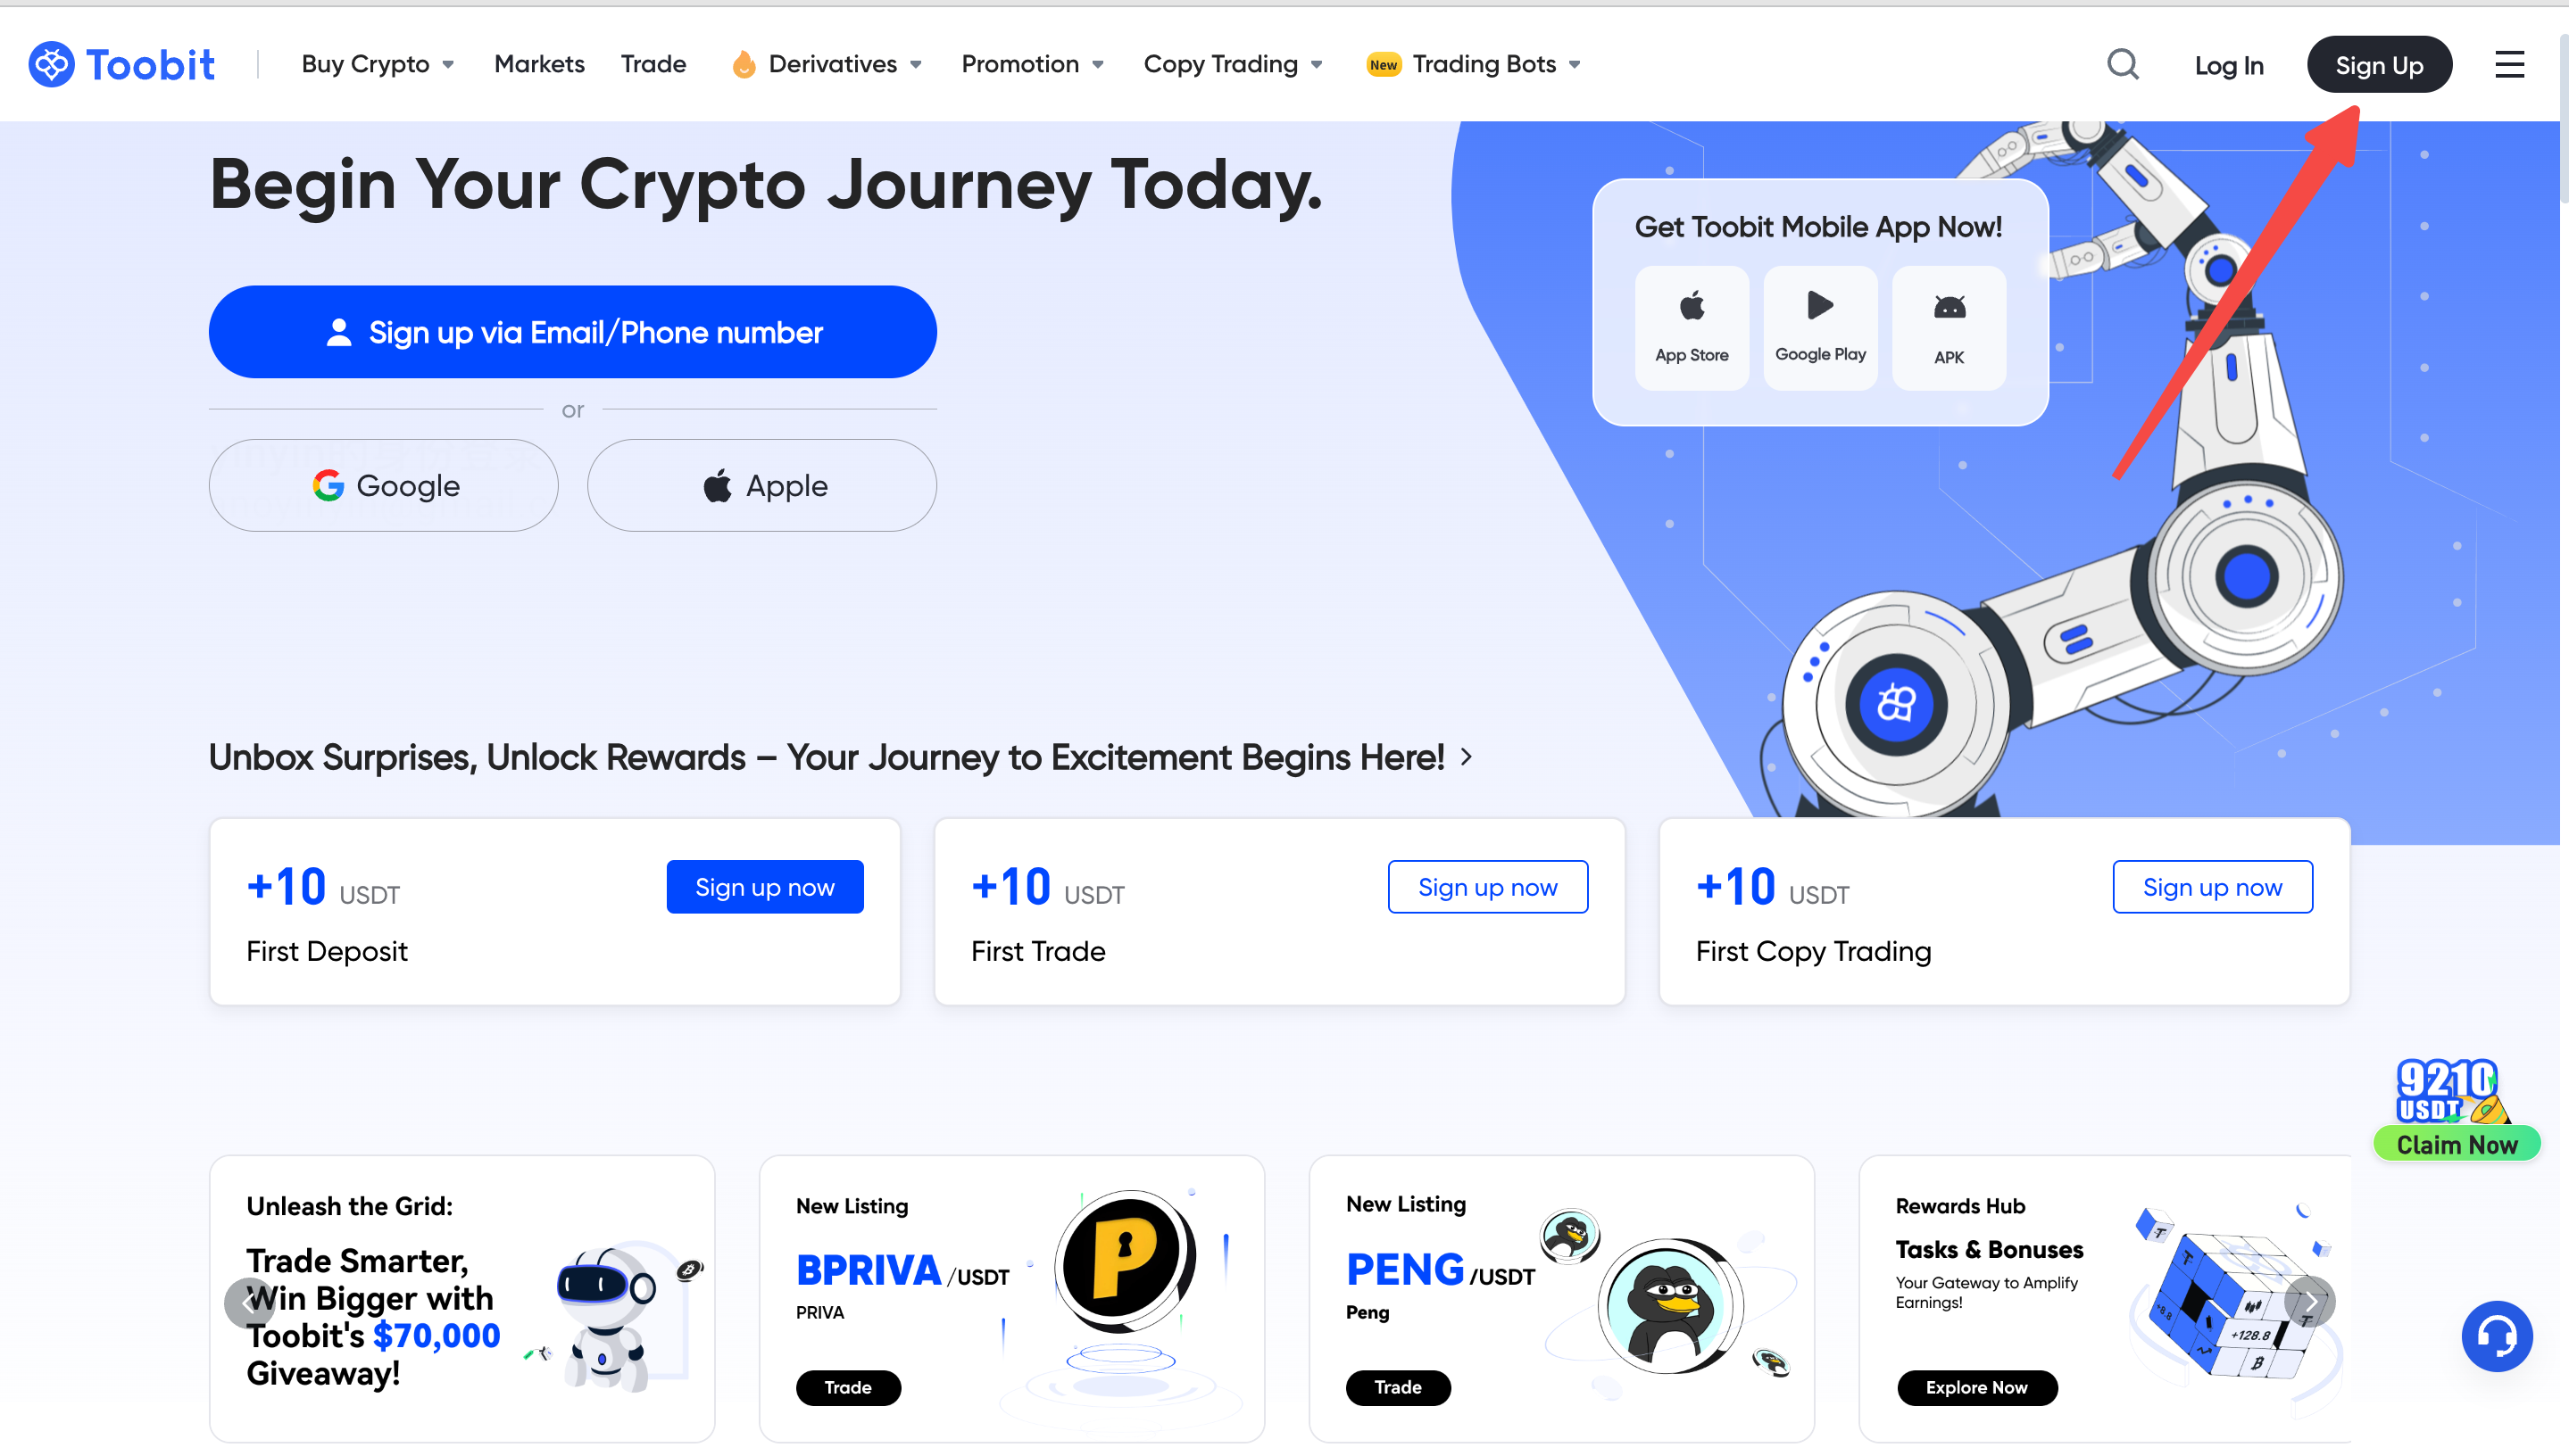Click the App Store icon
Screen dimensions: 2569x1456
coord(1691,321)
